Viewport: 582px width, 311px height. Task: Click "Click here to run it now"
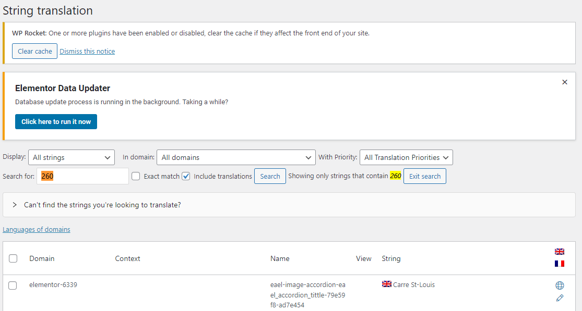pos(56,122)
